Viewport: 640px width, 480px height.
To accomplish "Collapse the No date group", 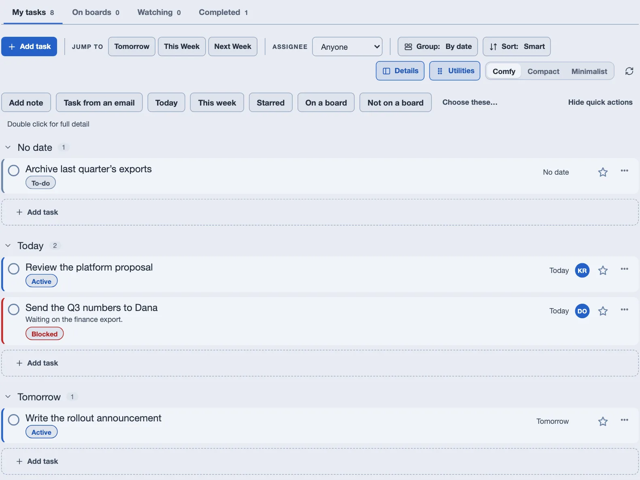I will 8,148.
